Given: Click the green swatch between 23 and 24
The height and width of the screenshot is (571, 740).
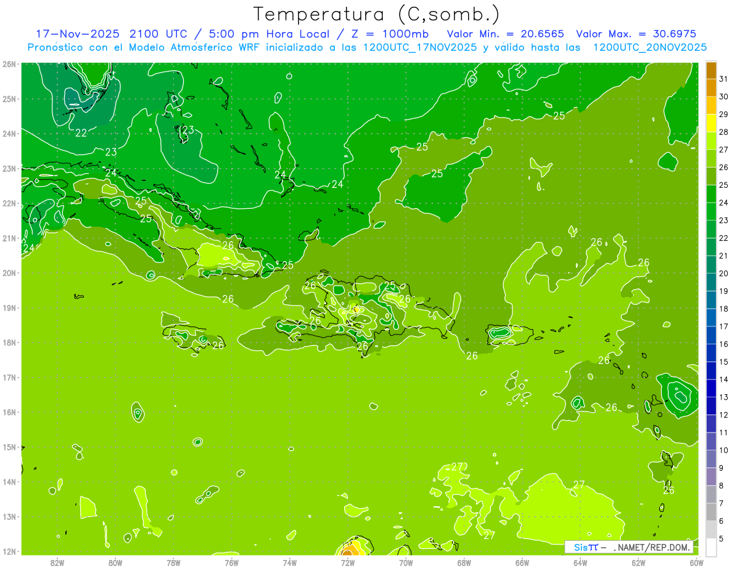Looking at the screenshot, I should pos(712,212).
